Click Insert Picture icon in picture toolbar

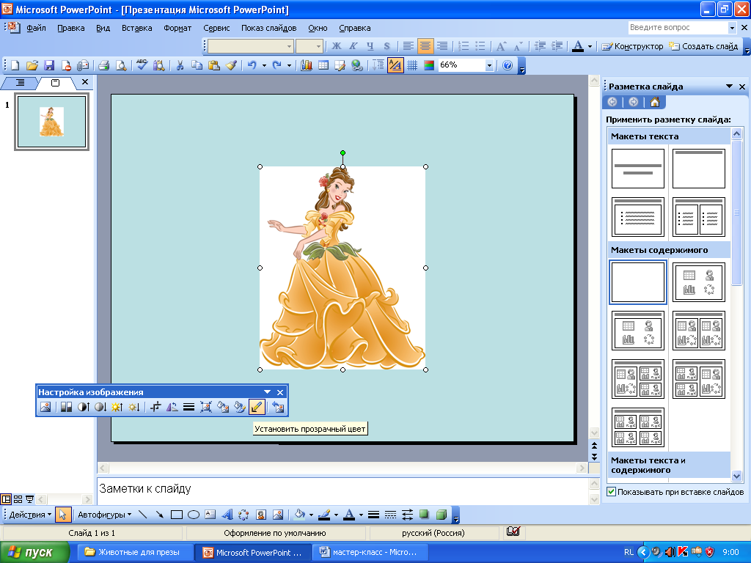coord(45,408)
